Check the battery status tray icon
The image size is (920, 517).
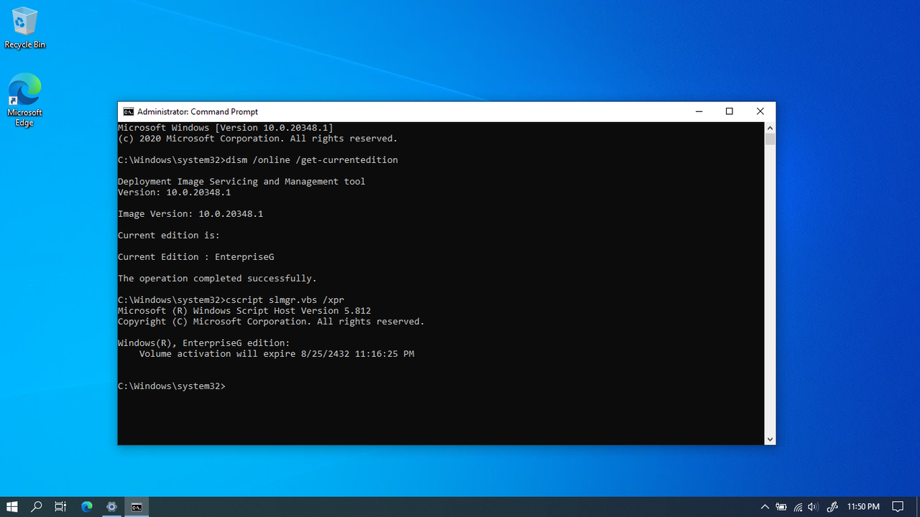(x=781, y=507)
